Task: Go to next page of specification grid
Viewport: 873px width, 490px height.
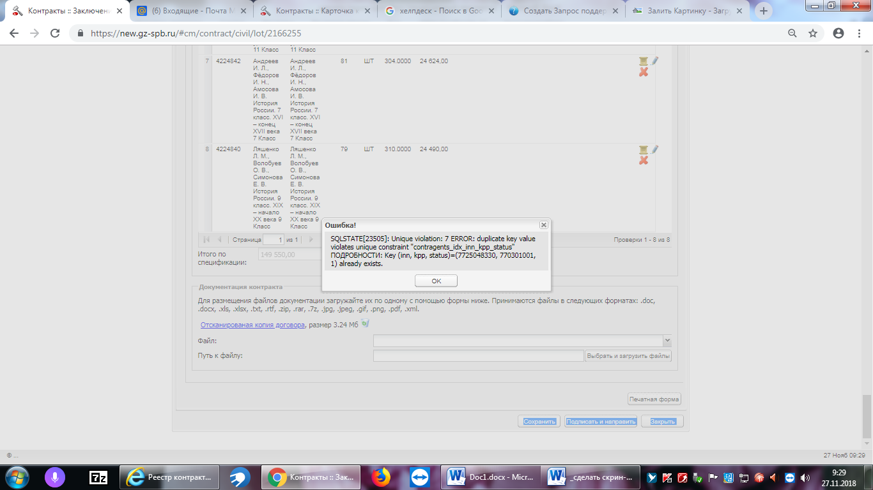Action: coord(311,240)
